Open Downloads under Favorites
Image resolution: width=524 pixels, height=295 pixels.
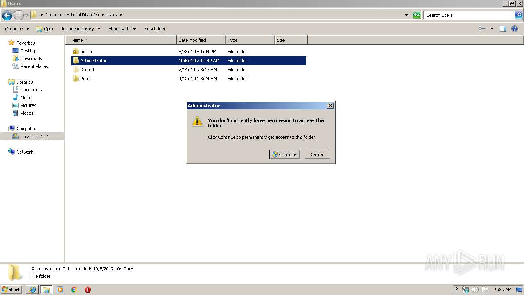(x=31, y=59)
